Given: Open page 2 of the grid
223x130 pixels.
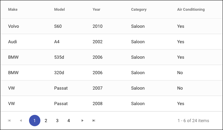Looking at the screenshot, I should click(46, 121).
